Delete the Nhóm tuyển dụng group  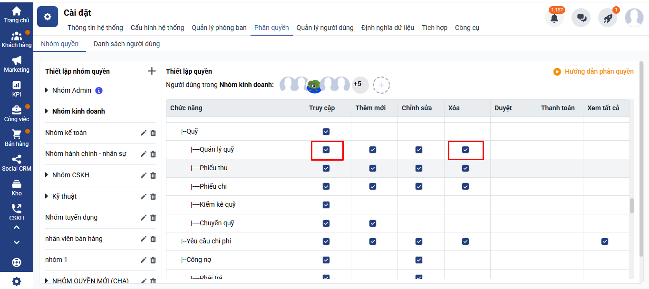[153, 218]
